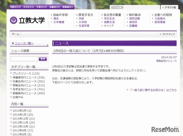The width and height of the screenshot is (183, 136).
Task: Open 2013年11月 (24) monthly archive
Action: 24,123
